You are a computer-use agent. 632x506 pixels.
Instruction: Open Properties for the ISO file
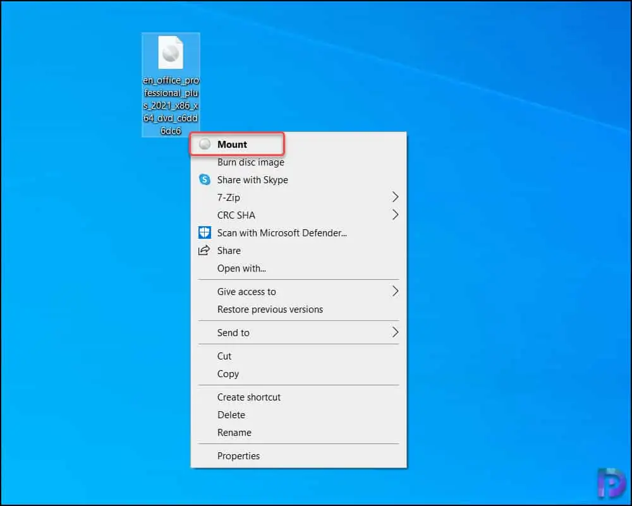[x=298, y=456]
